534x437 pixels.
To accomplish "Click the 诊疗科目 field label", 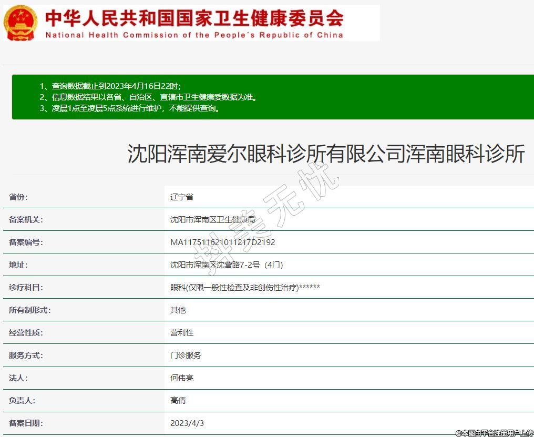I will (26, 288).
